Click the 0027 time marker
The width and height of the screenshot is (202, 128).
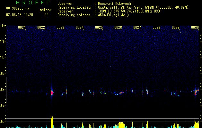pos(137,28)
